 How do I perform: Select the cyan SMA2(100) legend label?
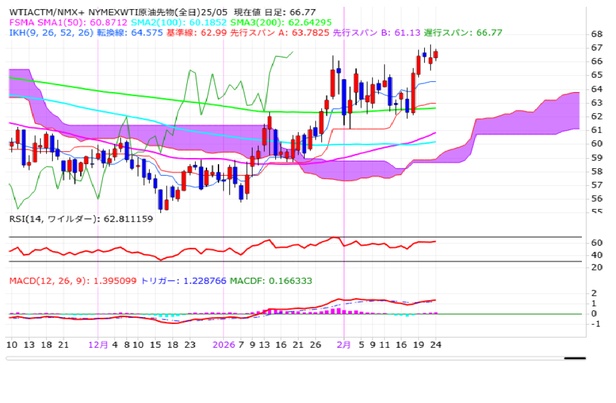177,22
